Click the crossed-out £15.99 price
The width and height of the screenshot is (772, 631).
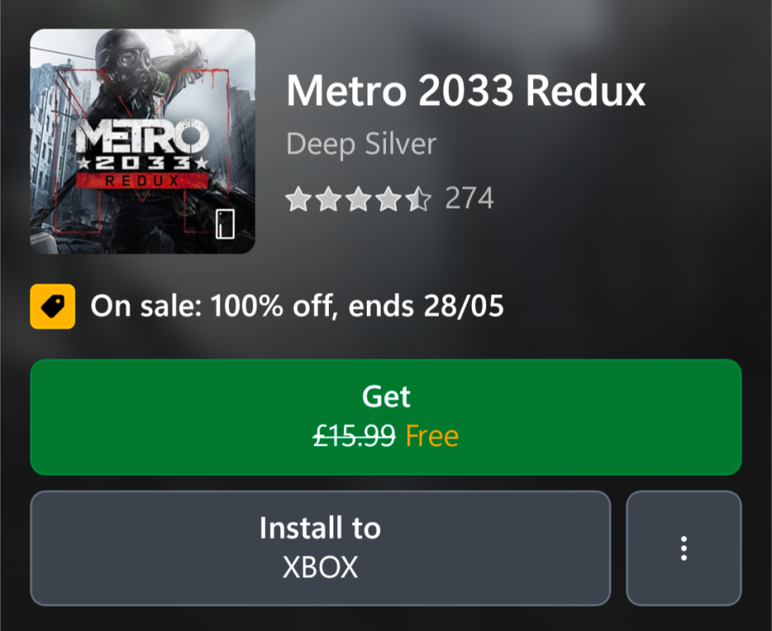(x=353, y=436)
